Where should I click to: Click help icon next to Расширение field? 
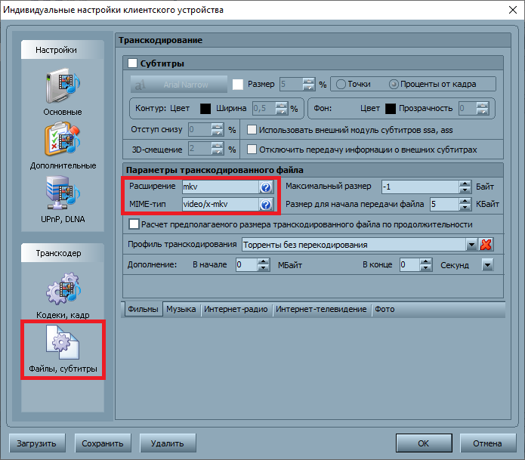click(x=265, y=187)
